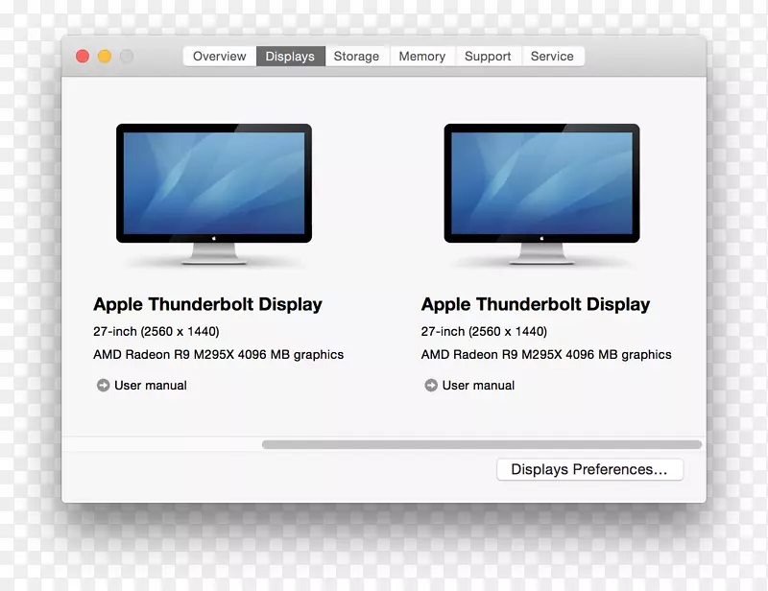The width and height of the screenshot is (768, 591).
Task: Click the red close window button
Action: click(x=83, y=56)
